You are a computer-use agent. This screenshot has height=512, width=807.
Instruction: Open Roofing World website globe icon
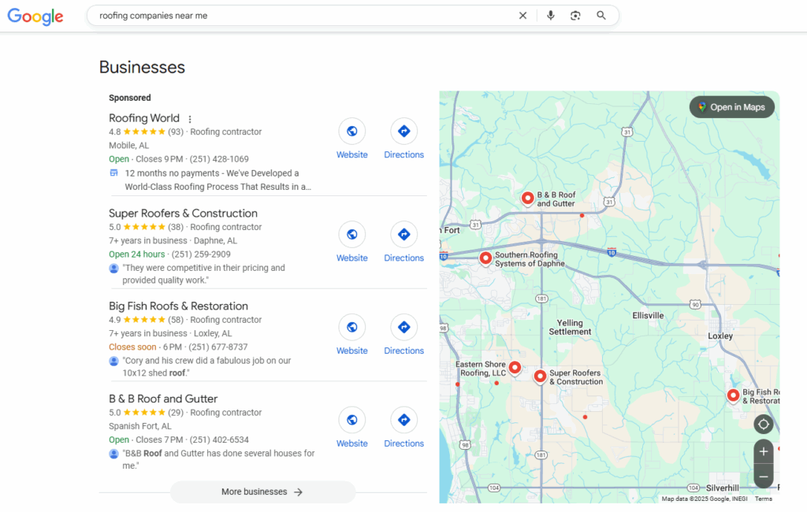pyautogui.click(x=352, y=132)
